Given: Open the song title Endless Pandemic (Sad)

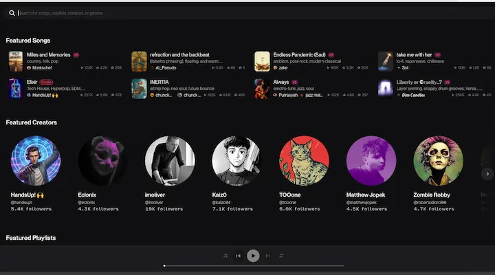Looking at the screenshot, I should click(x=299, y=55).
